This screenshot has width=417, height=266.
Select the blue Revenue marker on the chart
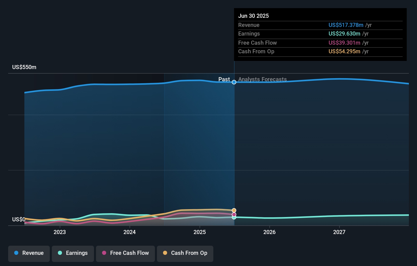[x=234, y=82]
